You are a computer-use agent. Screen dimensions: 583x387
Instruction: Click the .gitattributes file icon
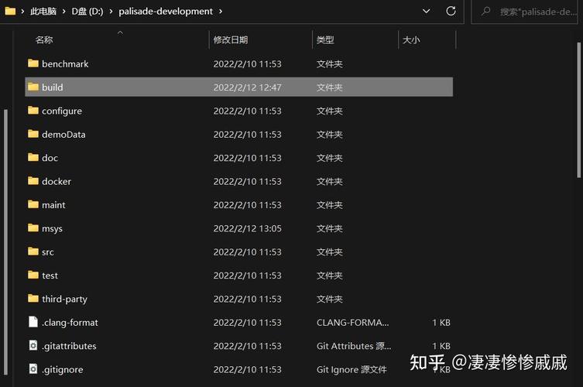point(33,345)
